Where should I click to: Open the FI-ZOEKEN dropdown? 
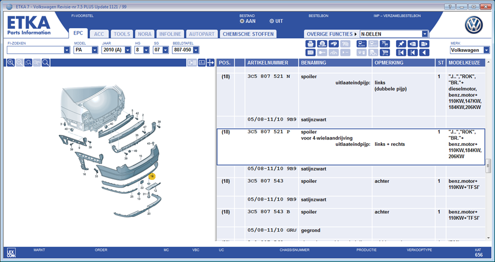[x=67, y=50]
